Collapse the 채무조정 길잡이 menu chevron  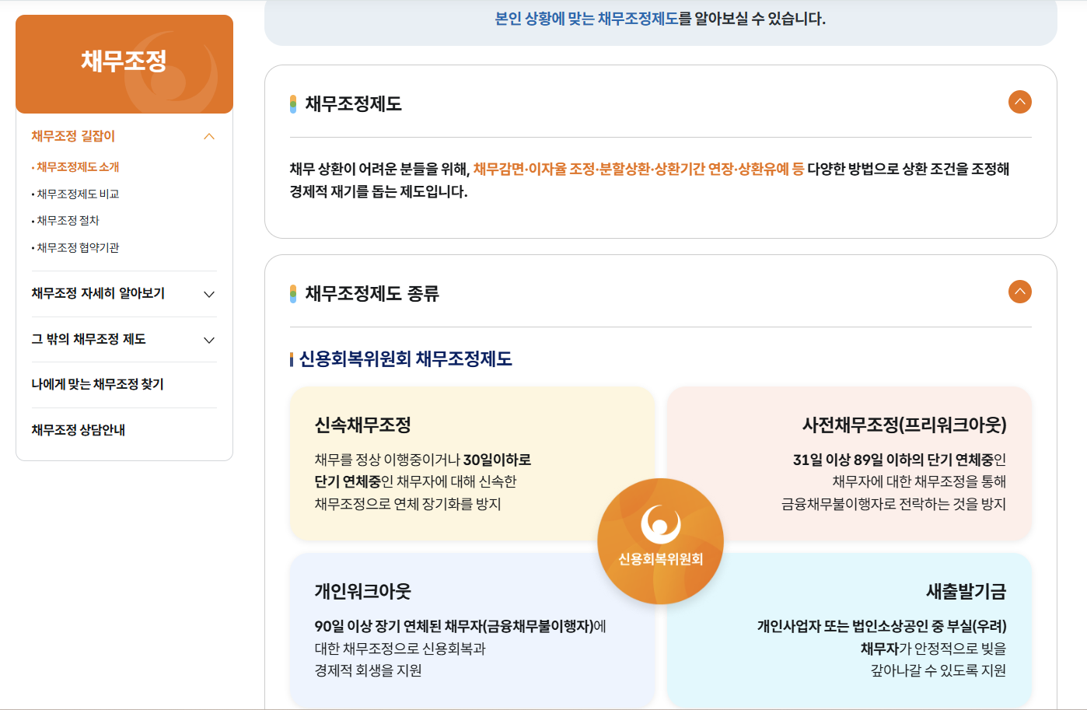208,136
